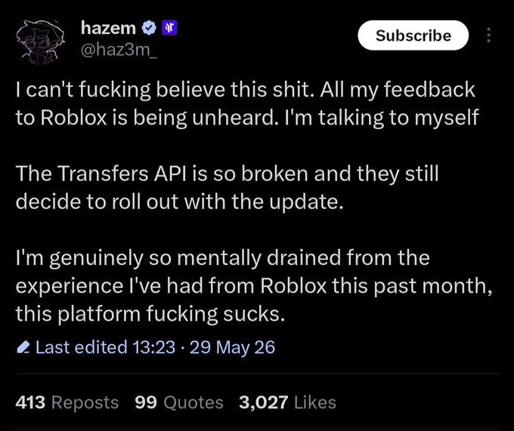Click the words 'decide to roll out'

point(97,202)
